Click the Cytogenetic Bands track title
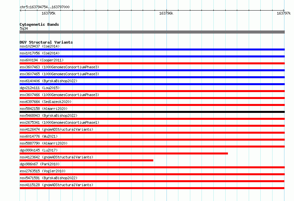 pos(39,24)
